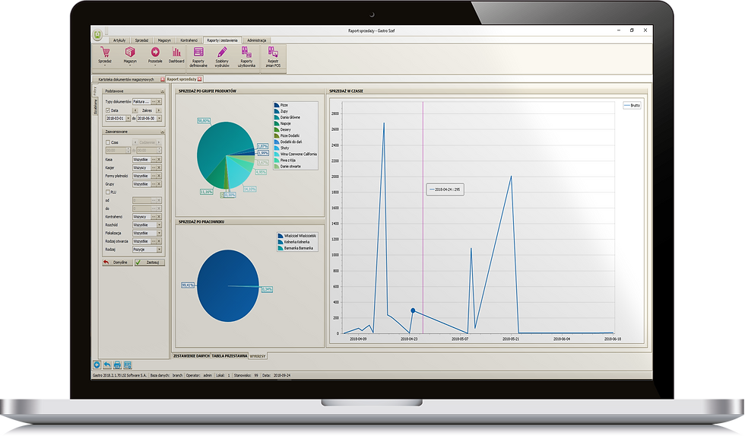Open Rejestr zmian POS ribbon icon
The width and height of the screenshot is (745, 436).
(273, 57)
